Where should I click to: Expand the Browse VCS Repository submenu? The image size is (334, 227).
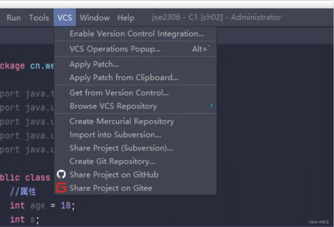tap(113, 106)
